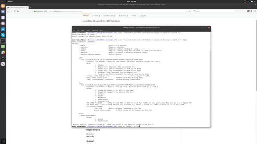The width and height of the screenshot is (257, 144).
Task: Open volume control in system tray
Action: click(252, 2)
